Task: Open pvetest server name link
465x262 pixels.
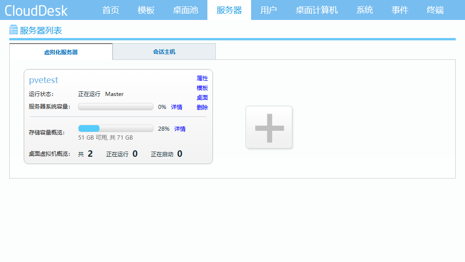Action: pos(44,80)
